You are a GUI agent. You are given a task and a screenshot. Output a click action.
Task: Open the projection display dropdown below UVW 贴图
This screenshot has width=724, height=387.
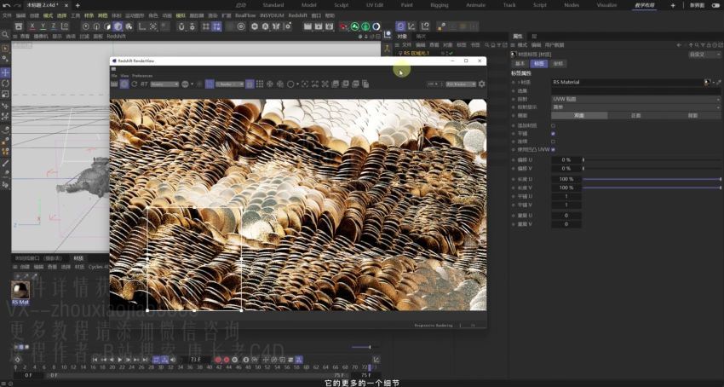[x=635, y=107]
